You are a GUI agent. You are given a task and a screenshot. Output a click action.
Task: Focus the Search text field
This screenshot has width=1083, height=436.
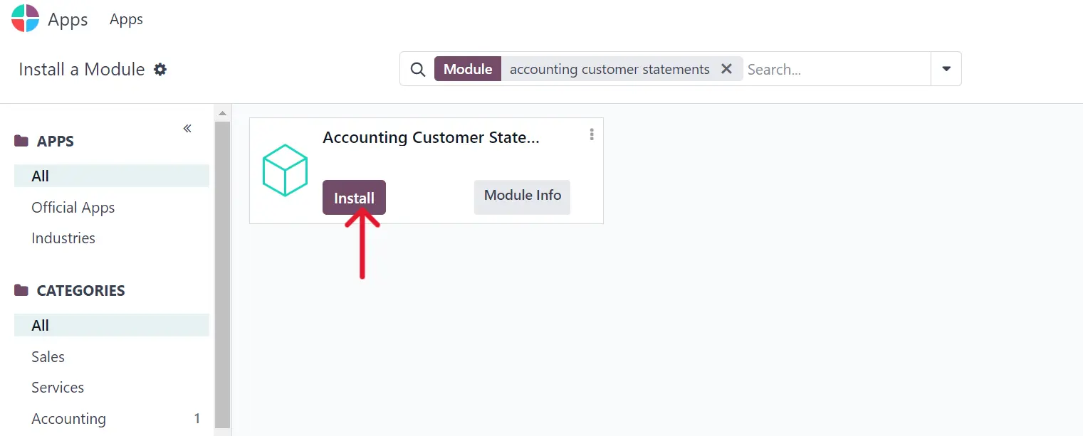[837, 69]
